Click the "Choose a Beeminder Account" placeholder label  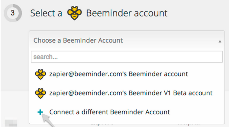coord(78,40)
